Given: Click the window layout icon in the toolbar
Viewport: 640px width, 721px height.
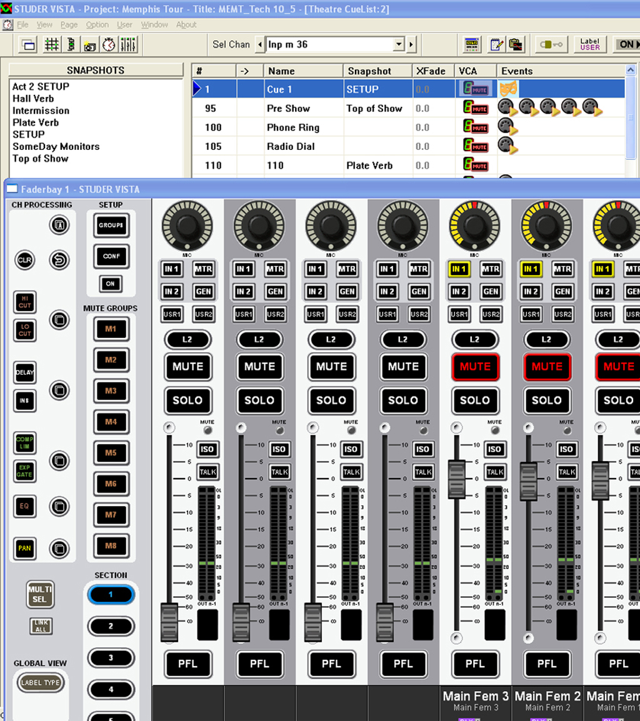Looking at the screenshot, I should click(x=29, y=45).
